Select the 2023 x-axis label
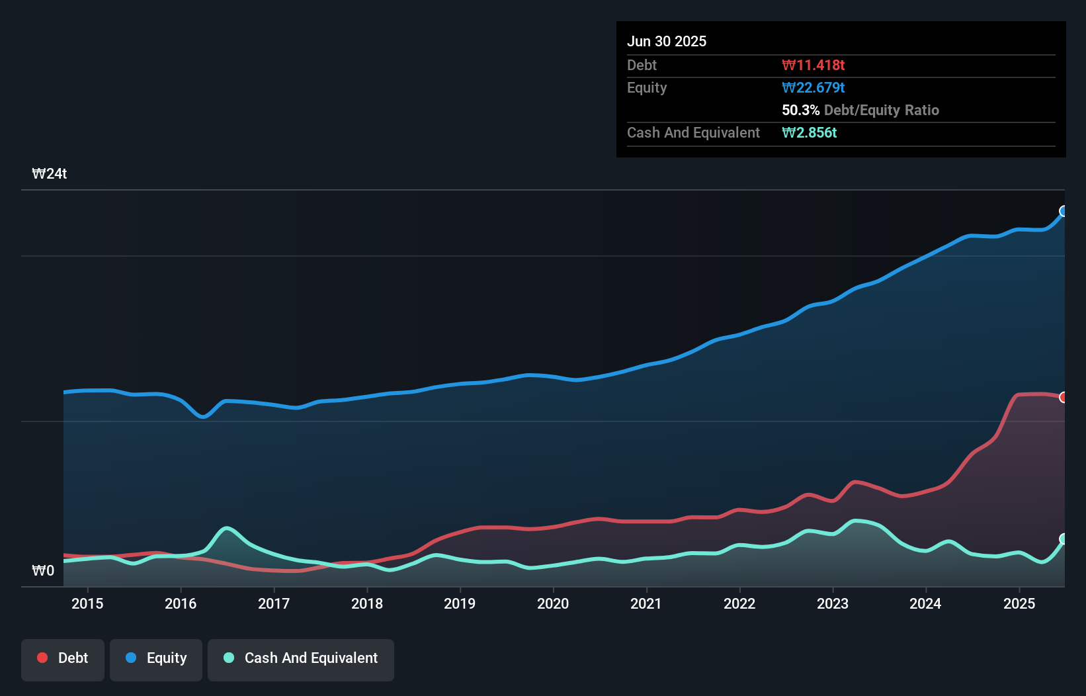This screenshot has width=1086, height=696. point(833,603)
